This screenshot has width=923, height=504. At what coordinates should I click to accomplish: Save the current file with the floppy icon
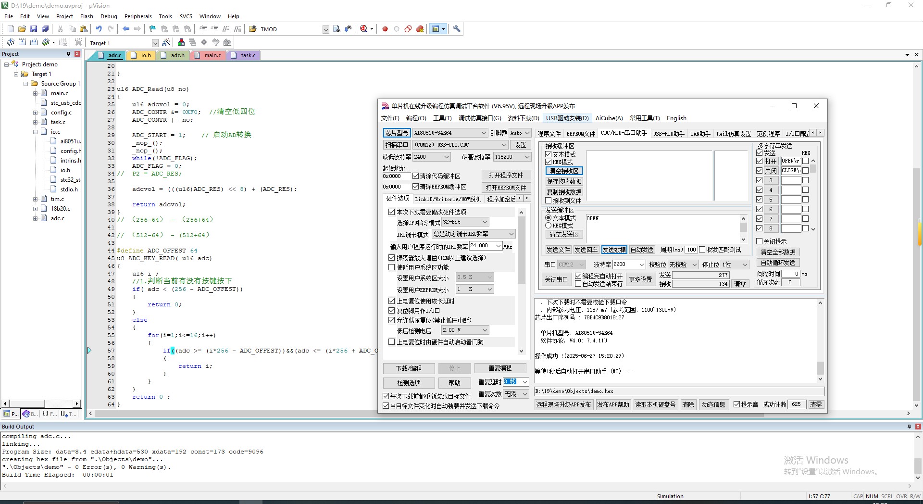click(34, 29)
